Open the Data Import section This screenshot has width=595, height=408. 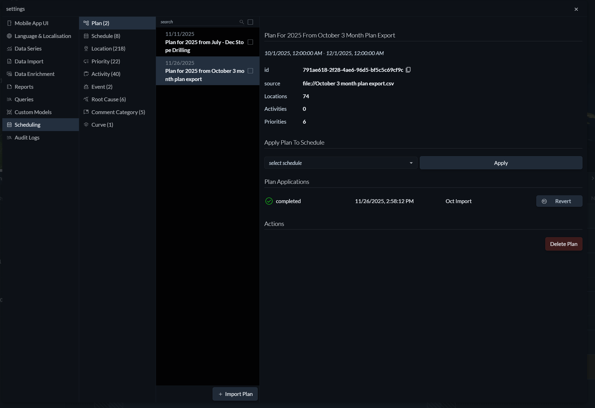coord(40,61)
